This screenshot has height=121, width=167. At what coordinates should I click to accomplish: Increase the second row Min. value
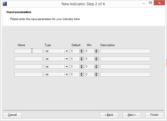tap(96, 58)
